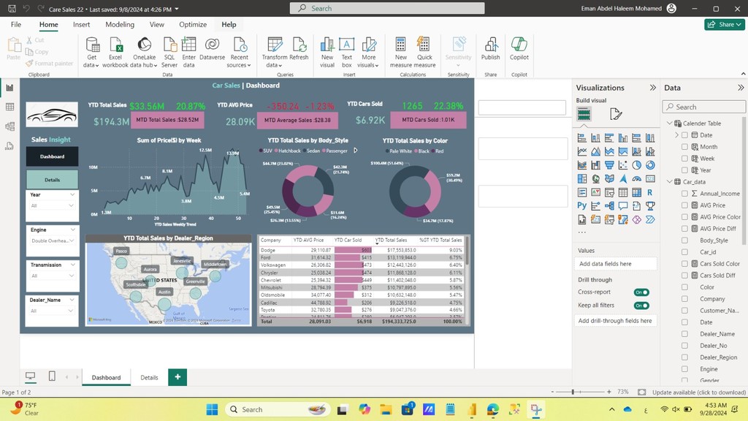Switch to Report view in left sidebar
The image size is (748, 421).
click(9, 88)
